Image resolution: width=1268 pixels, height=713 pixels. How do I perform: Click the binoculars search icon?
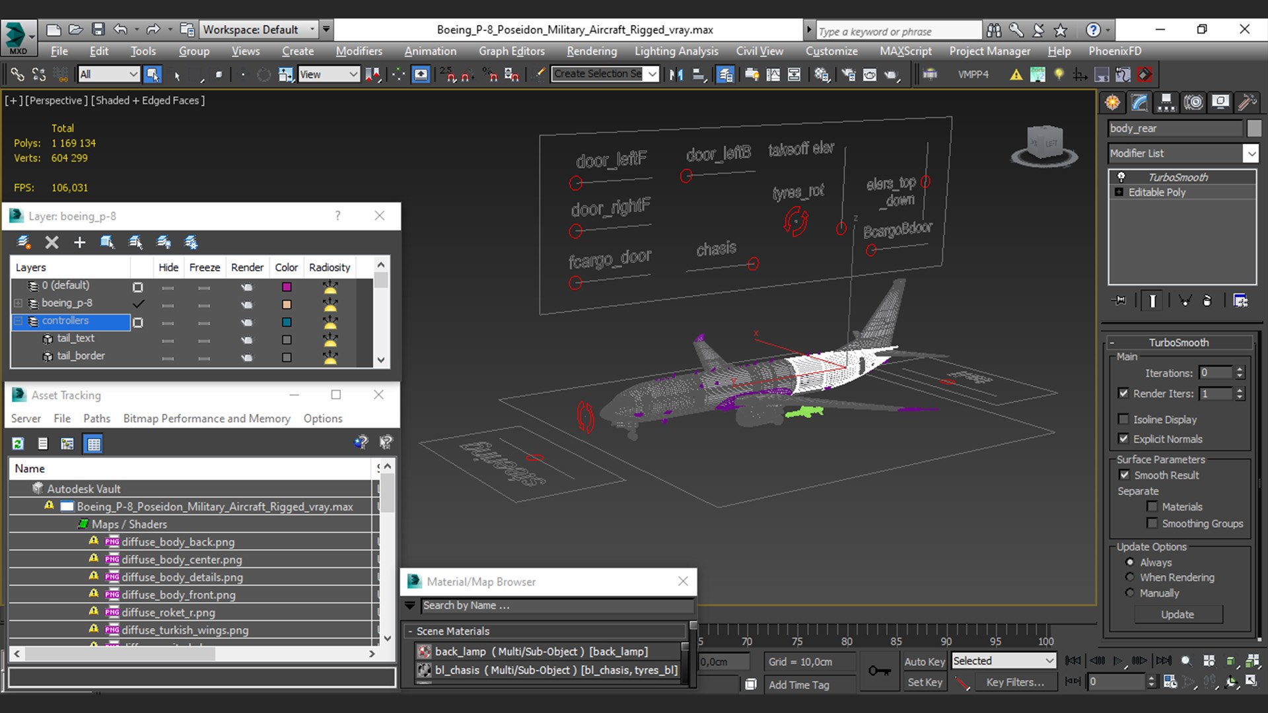pos(993,30)
